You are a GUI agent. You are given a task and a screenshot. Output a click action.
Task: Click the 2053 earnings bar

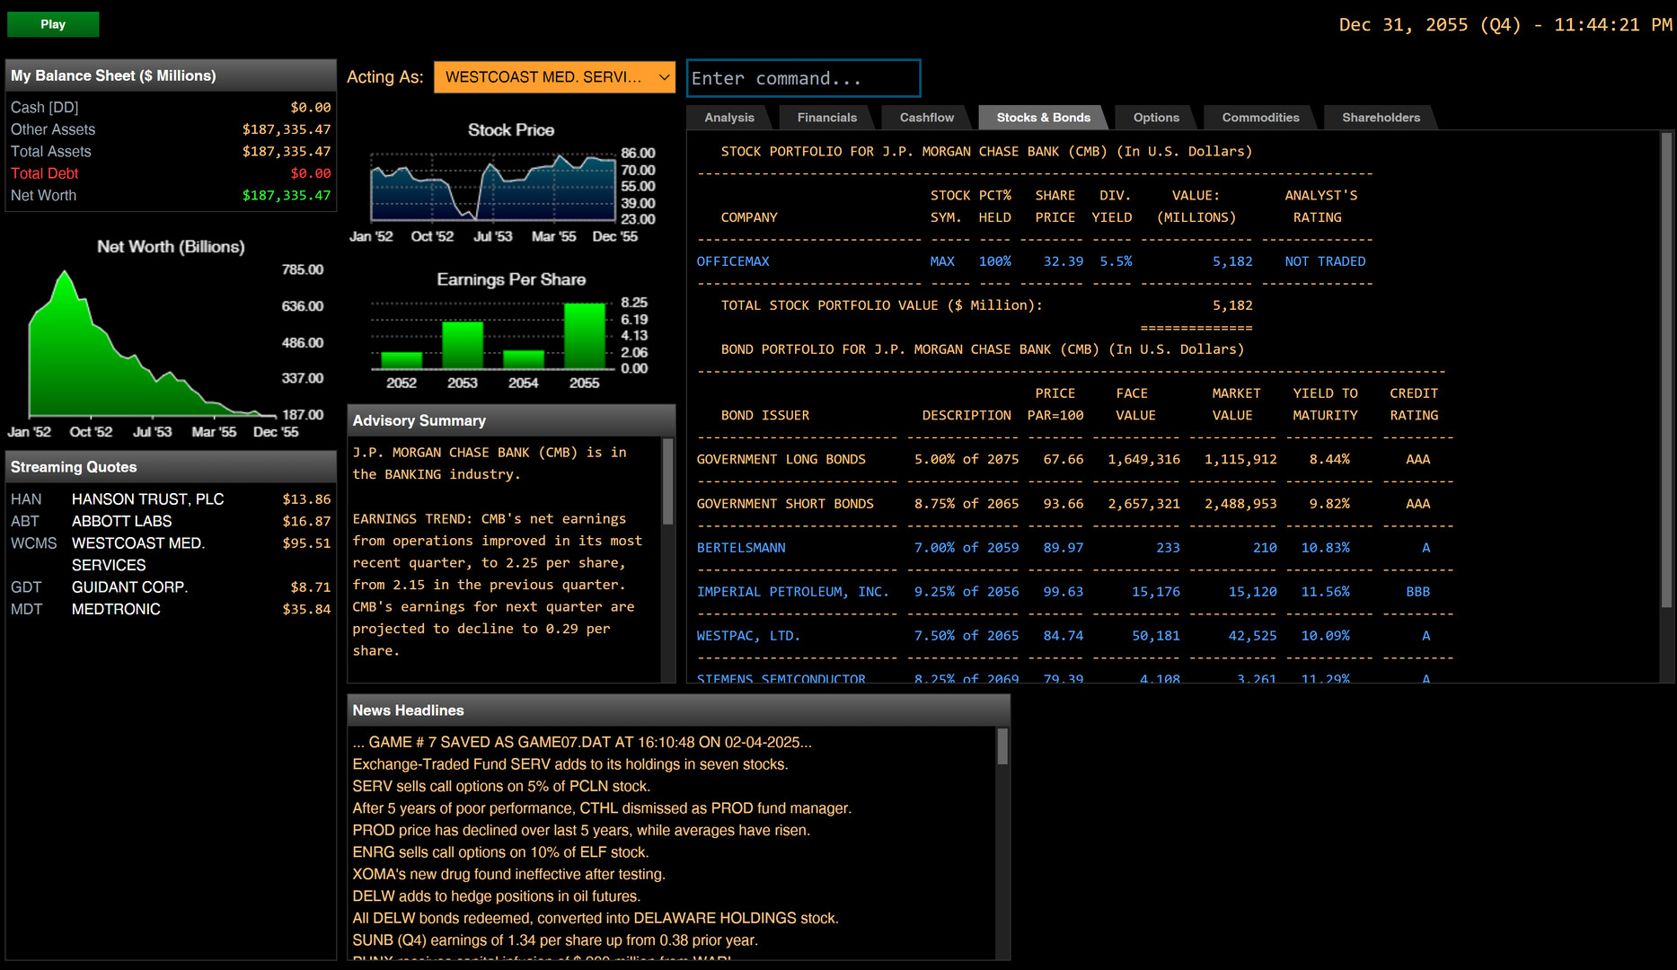(x=463, y=346)
